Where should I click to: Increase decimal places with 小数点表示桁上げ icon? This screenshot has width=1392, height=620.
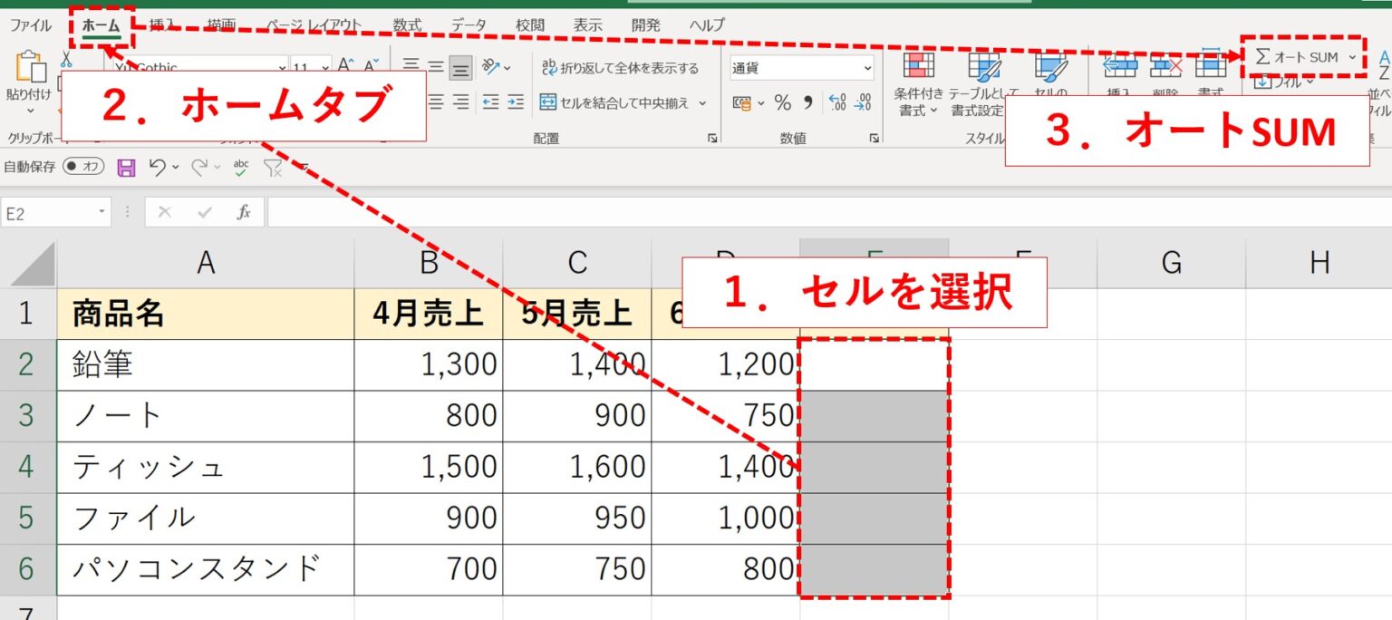click(x=838, y=102)
